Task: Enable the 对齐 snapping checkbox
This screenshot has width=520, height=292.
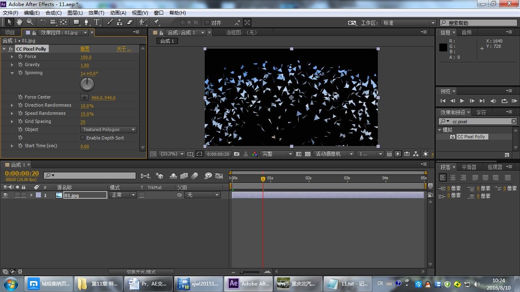Action: click(x=207, y=23)
